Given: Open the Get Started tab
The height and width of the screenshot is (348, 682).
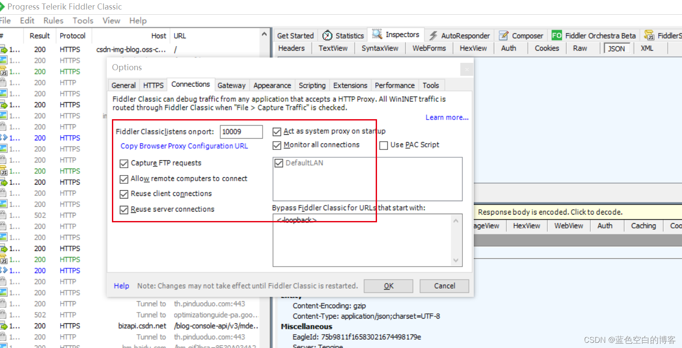Looking at the screenshot, I should (x=295, y=36).
